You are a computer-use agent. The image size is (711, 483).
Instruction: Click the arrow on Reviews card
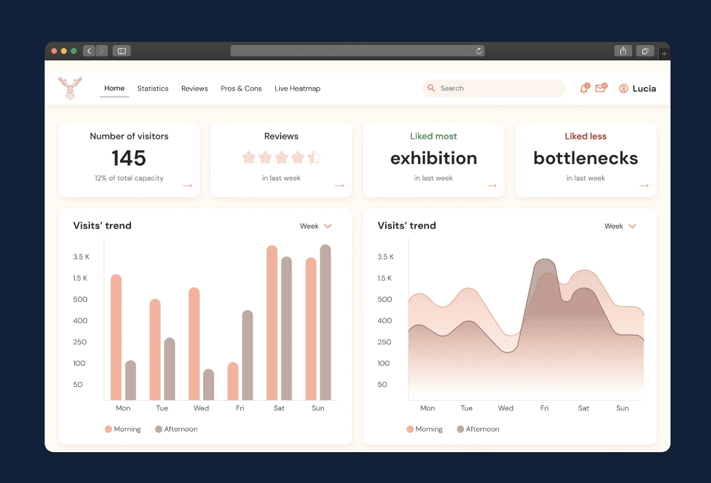340,186
